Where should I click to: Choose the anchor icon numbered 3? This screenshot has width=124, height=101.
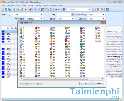pos(21,36)
